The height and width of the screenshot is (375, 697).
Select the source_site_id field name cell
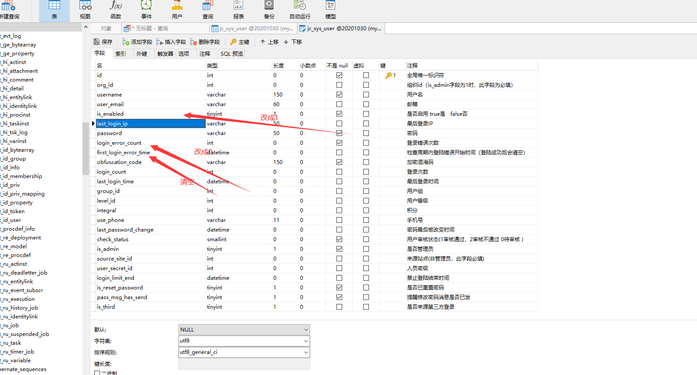click(x=150, y=259)
